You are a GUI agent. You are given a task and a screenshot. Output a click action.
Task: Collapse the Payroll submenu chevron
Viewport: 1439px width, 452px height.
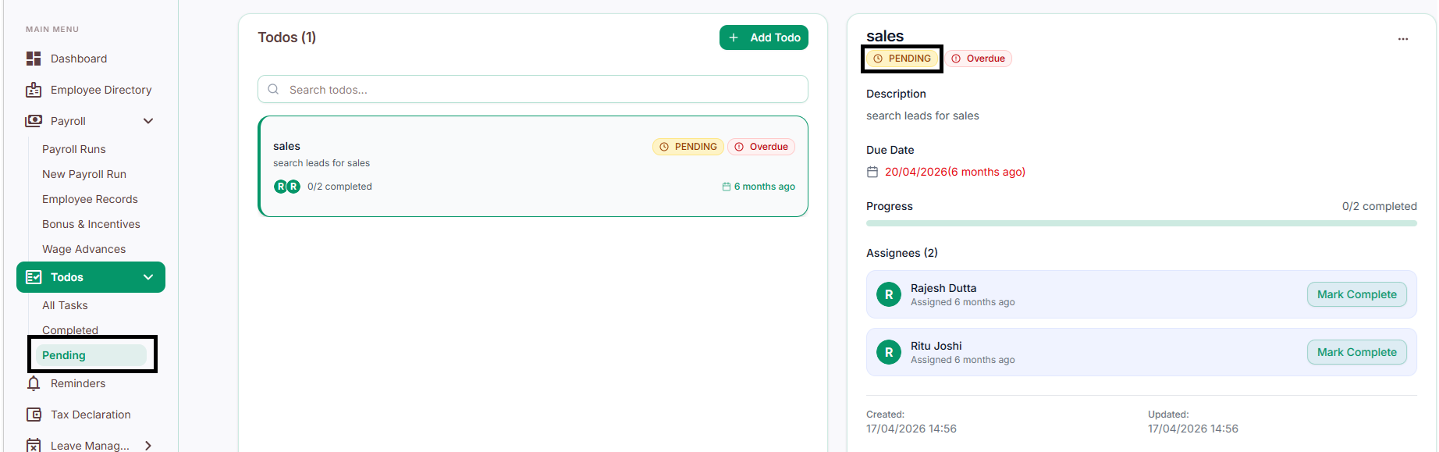point(148,121)
